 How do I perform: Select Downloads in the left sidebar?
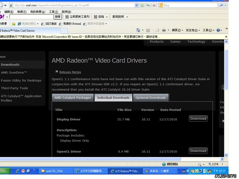(22, 65)
